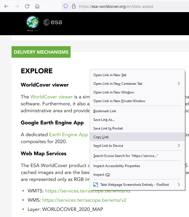Choose Open Link in New Tab
Image resolution: width=189 pixels, height=217 pixels.
click(137, 75)
